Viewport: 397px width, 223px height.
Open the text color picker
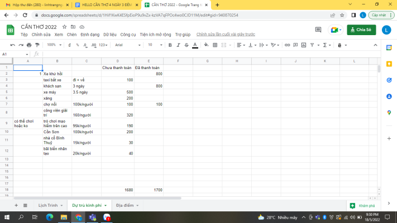click(195, 45)
